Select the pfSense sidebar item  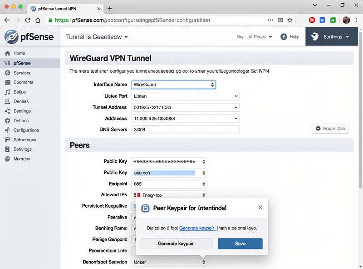click(x=30, y=63)
